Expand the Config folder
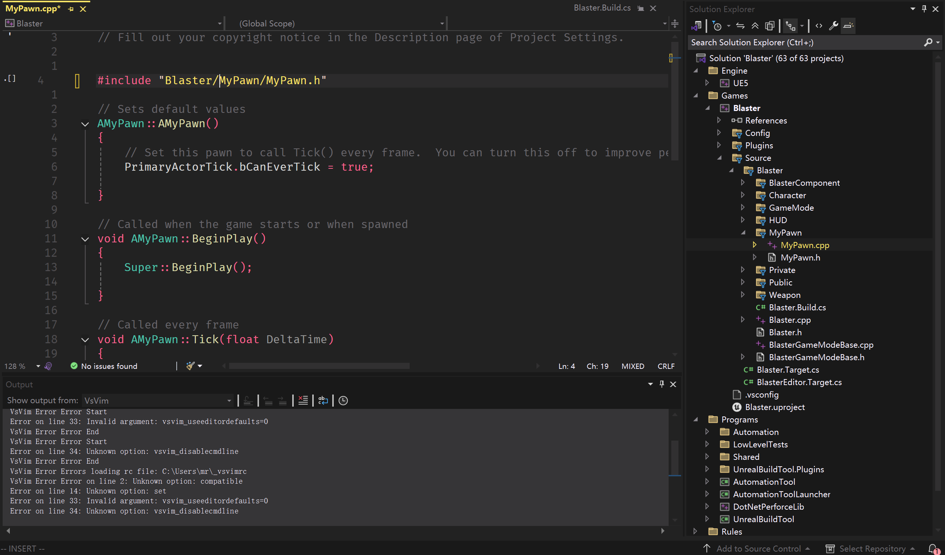The image size is (945, 555). [x=719, y=133]
